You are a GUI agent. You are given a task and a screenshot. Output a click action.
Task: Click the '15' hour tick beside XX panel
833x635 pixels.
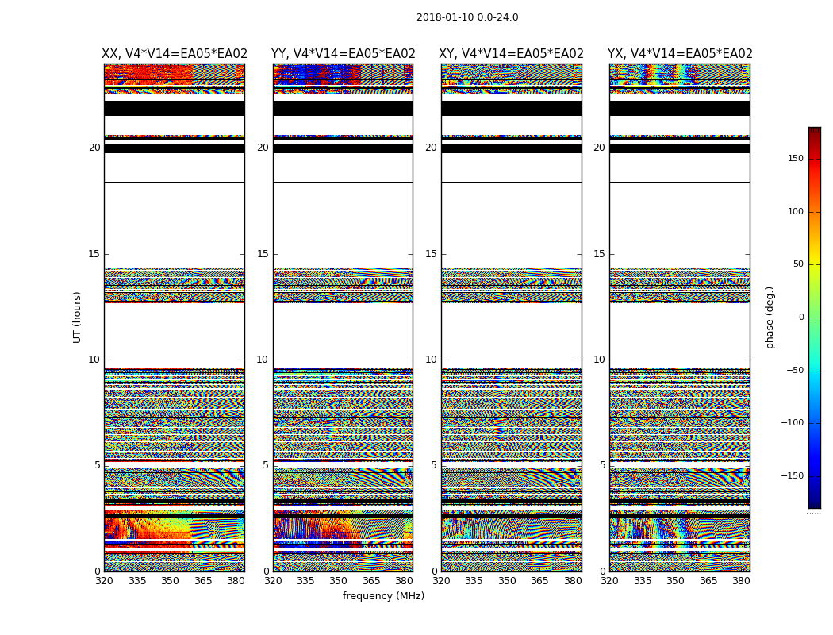click(94, 254)
